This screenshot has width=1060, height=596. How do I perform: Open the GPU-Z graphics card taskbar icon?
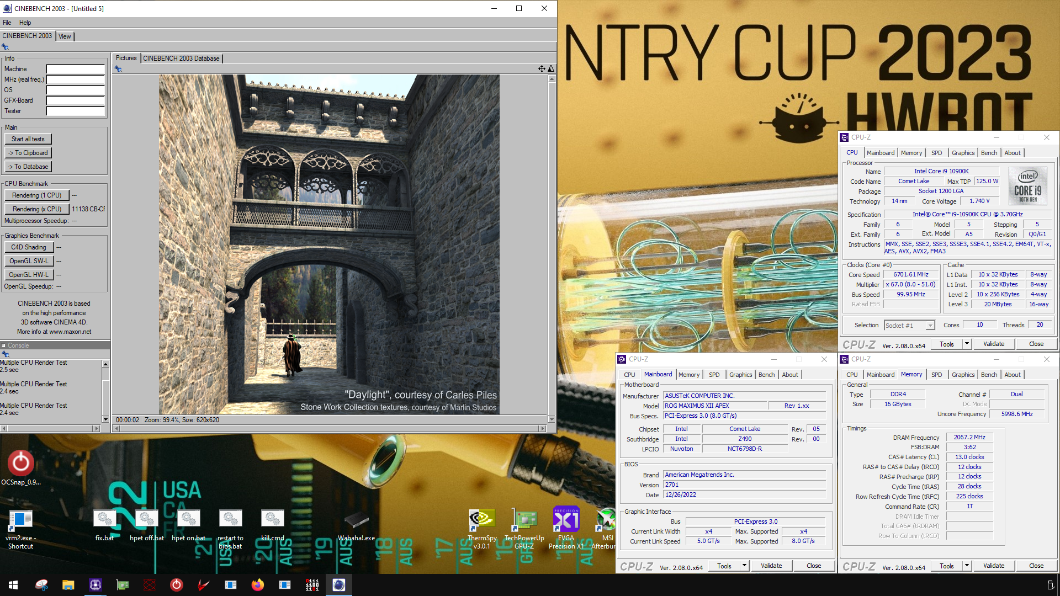[122, 585]
